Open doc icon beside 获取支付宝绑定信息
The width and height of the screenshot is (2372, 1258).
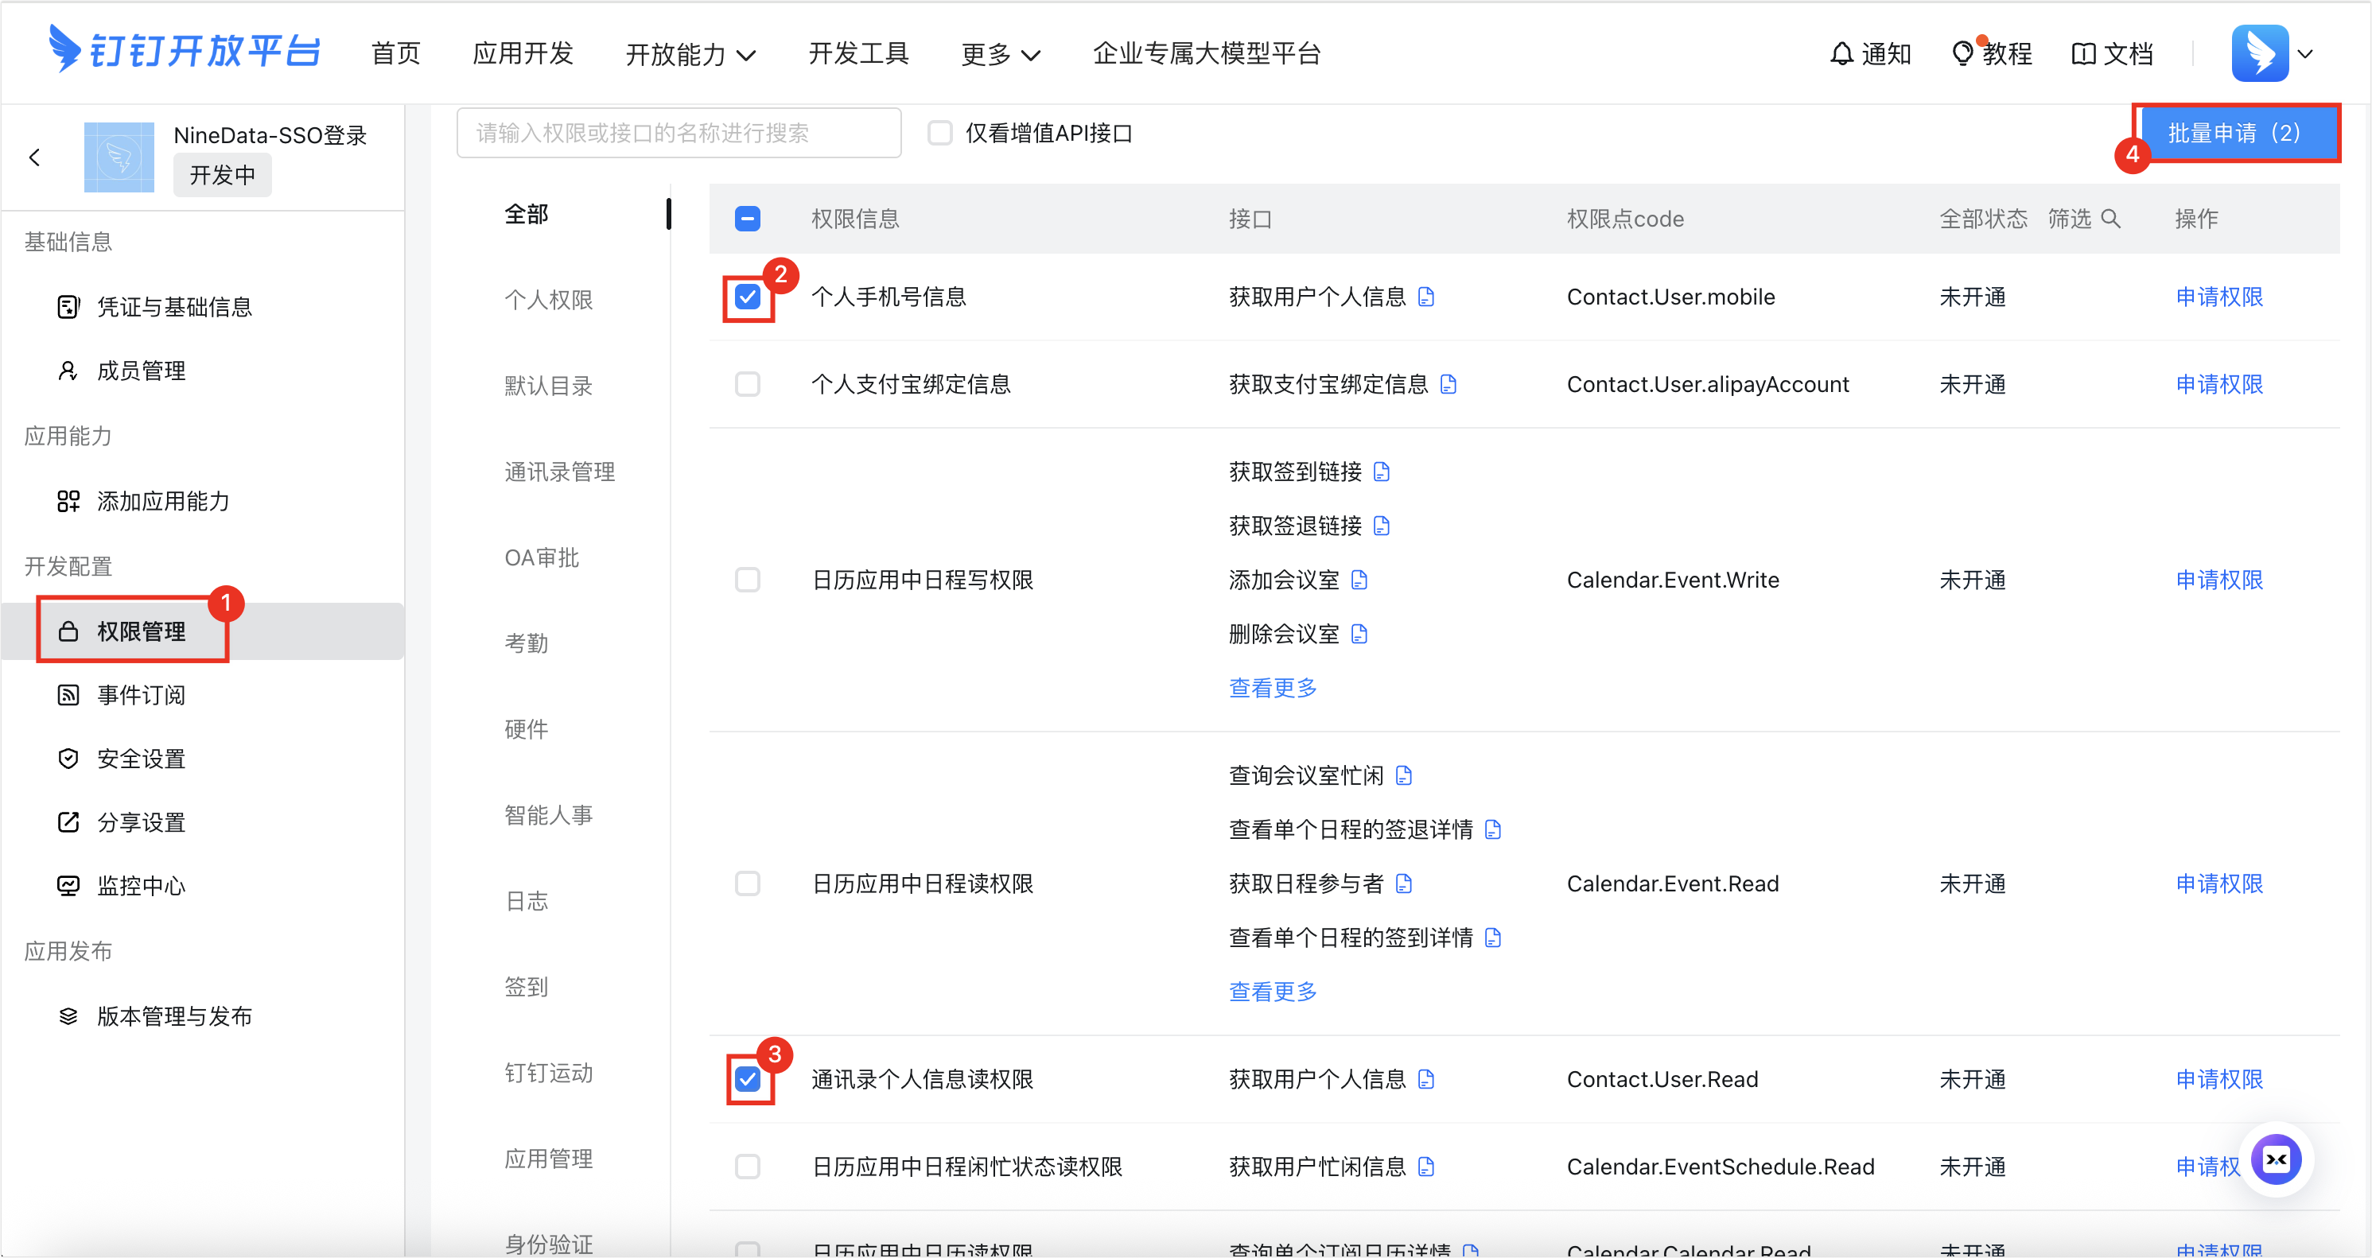point(1448,384)
